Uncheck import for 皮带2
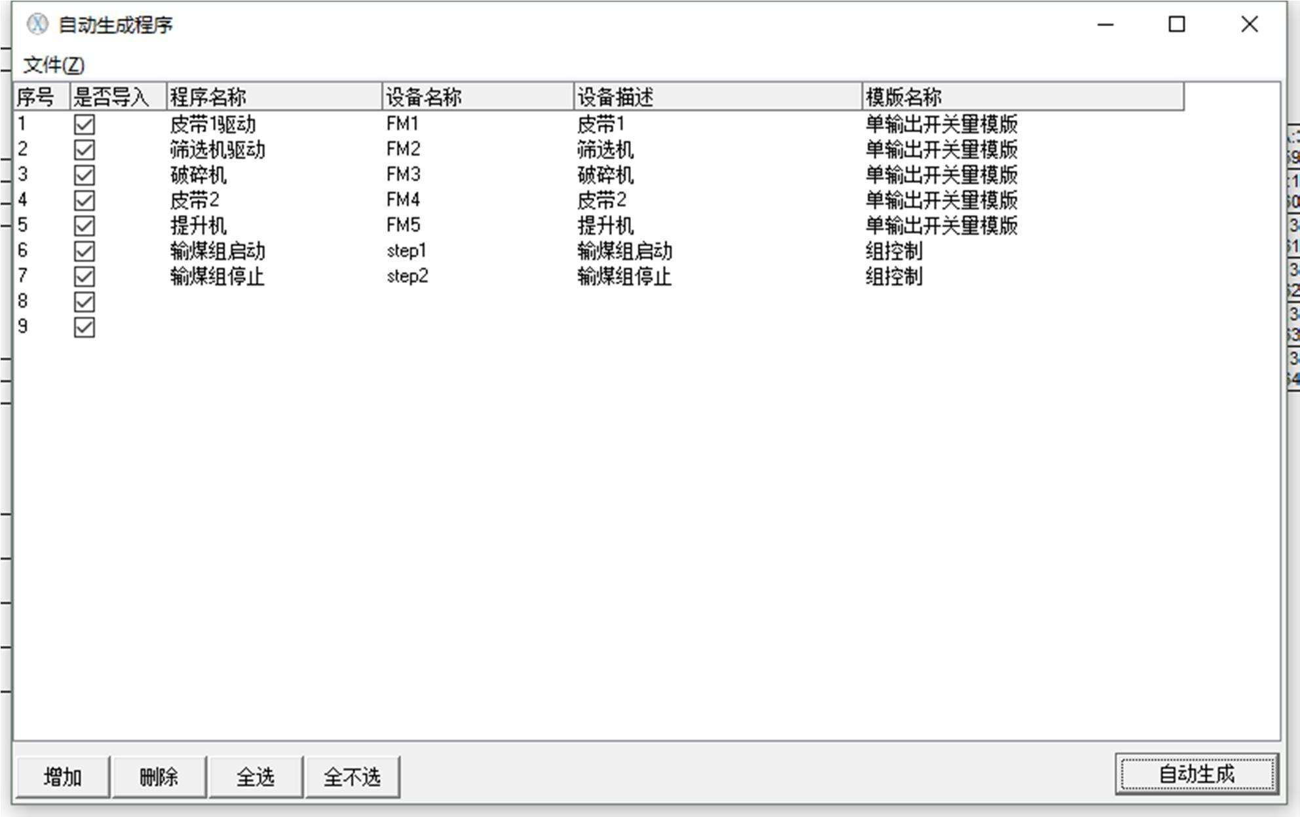 (85, 200)
